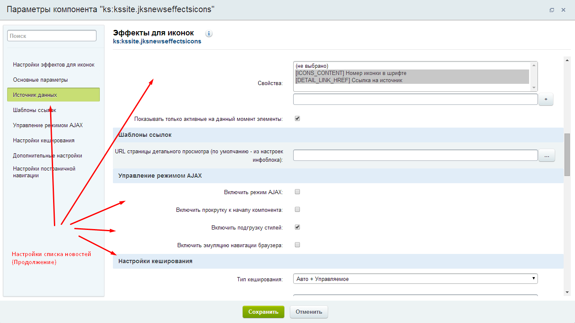Enable the "Включить режим AJAX" checkbox
This screenshot has width=575, height=323.
click(297, 192)
